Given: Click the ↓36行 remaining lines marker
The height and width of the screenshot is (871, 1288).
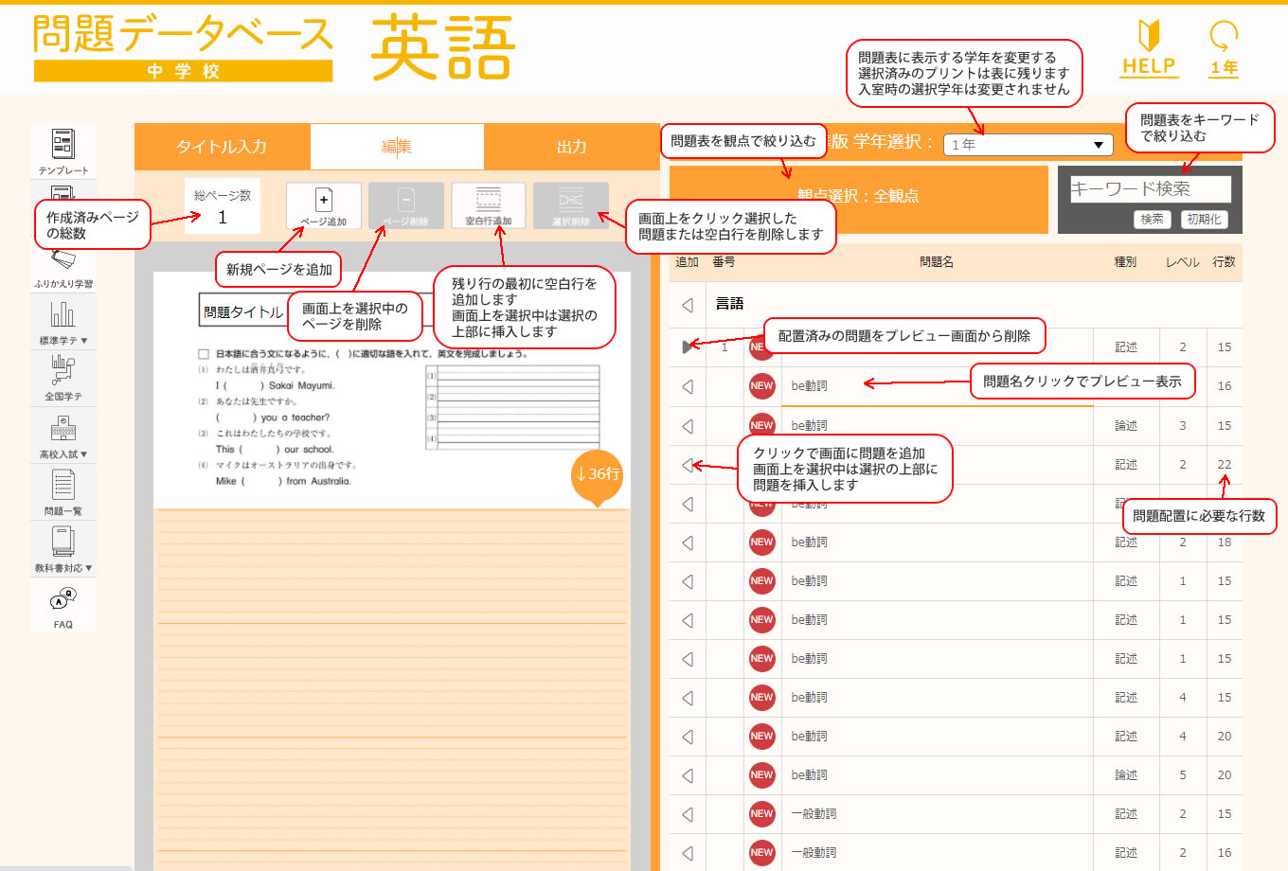Looking at the screenshot, I should (598, 475).
